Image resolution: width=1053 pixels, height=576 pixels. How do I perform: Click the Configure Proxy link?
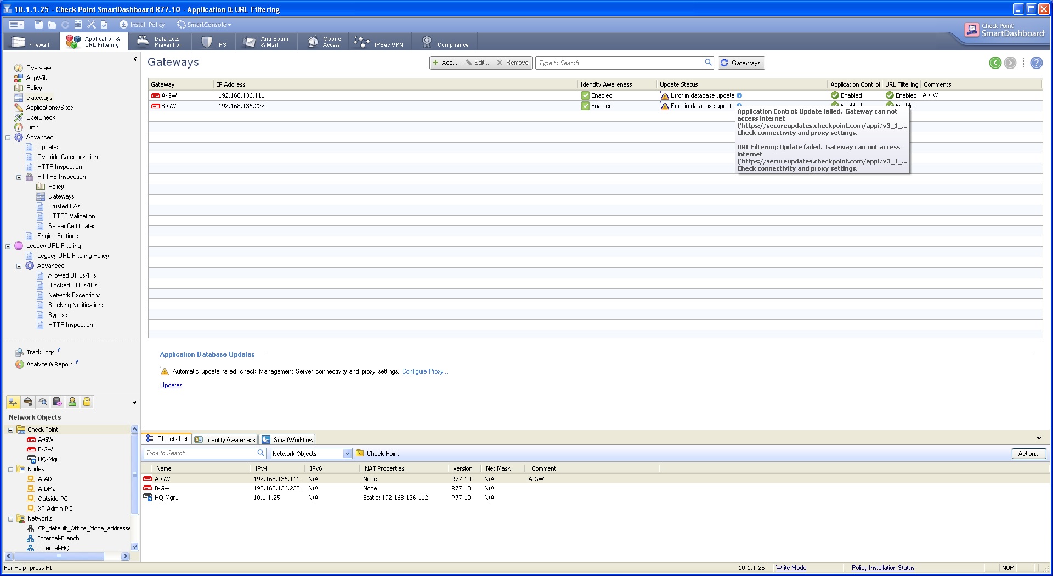pyautogui.click(x=424, y=371)
